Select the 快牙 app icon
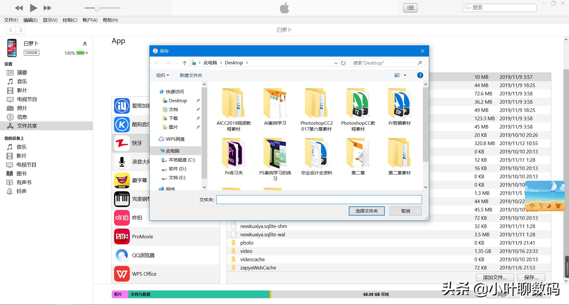 [x=122, y=143]
